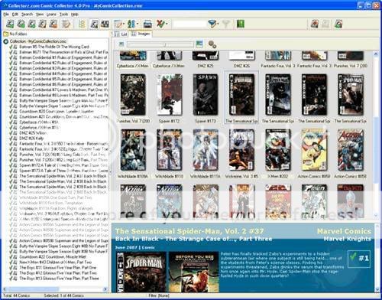Image resolution: width=382 pixels, height=300 pixels.
Task: Click the round Collection node icon in the tree
Action: [x=5, y=41]
